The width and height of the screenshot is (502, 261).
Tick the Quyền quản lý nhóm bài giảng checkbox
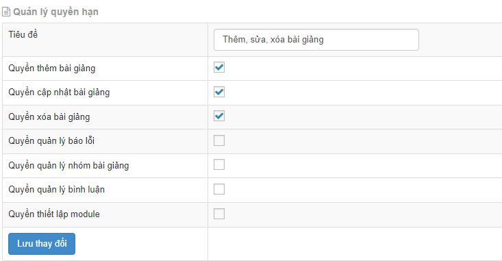point(219,164)
